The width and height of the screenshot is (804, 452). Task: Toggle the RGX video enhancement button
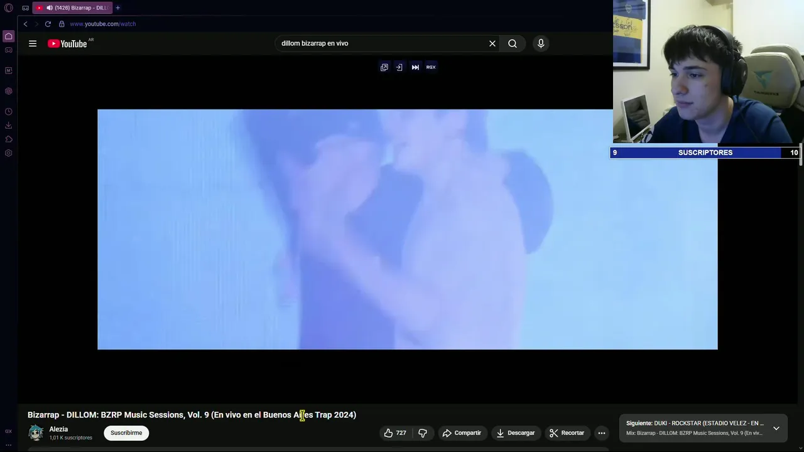pos(431,67)
